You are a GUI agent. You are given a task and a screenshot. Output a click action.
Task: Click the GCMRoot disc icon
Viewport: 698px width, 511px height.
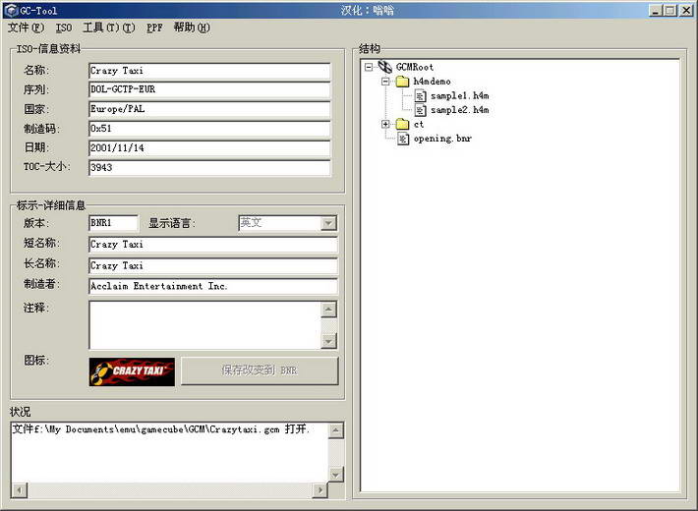385,68
